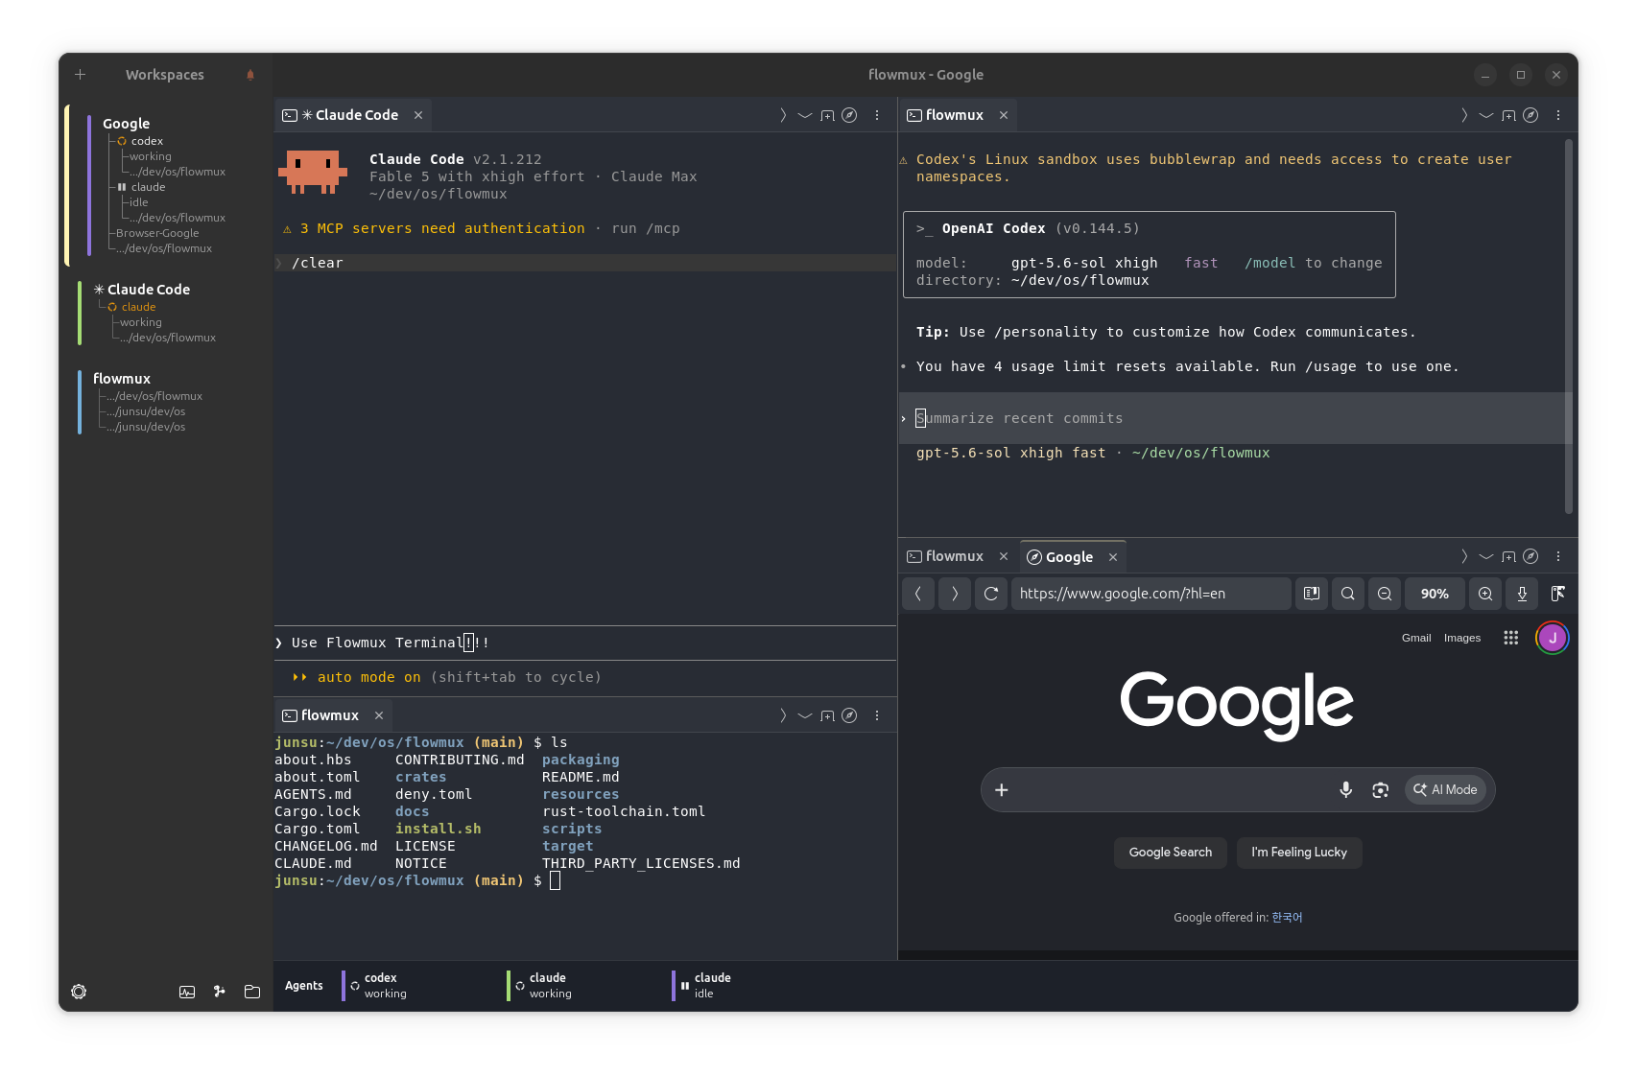The height and width of the screenshot is (1076, 1637).
Task: Open a browser tab via compass in Claude Code pane
Action: coord(849,115)
